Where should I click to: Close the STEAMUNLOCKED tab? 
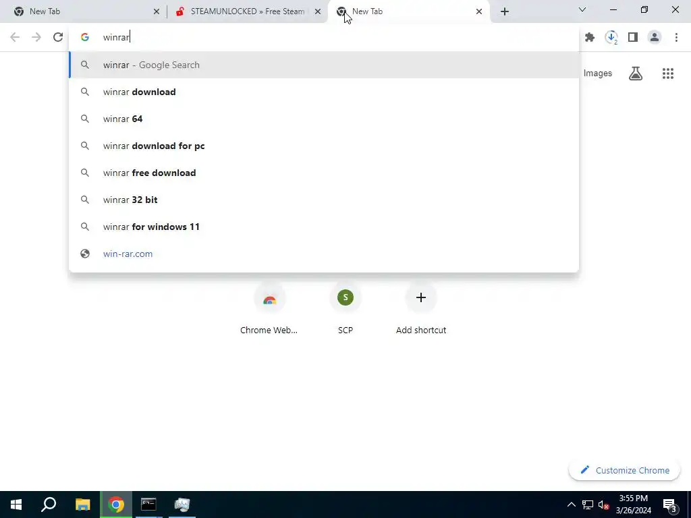point(318,11)
